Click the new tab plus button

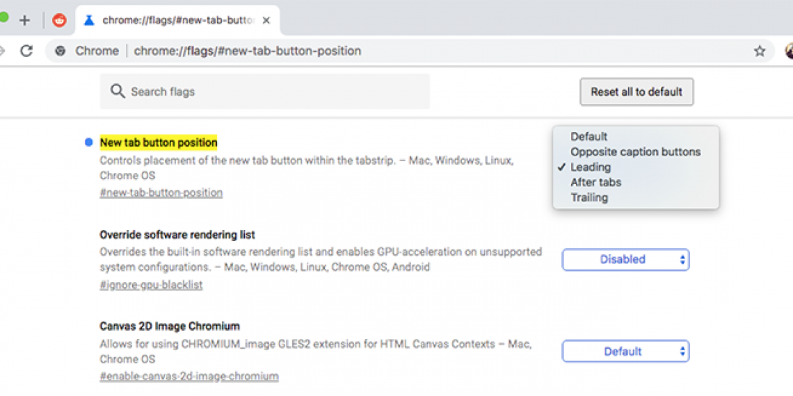[x=25, y=20]
